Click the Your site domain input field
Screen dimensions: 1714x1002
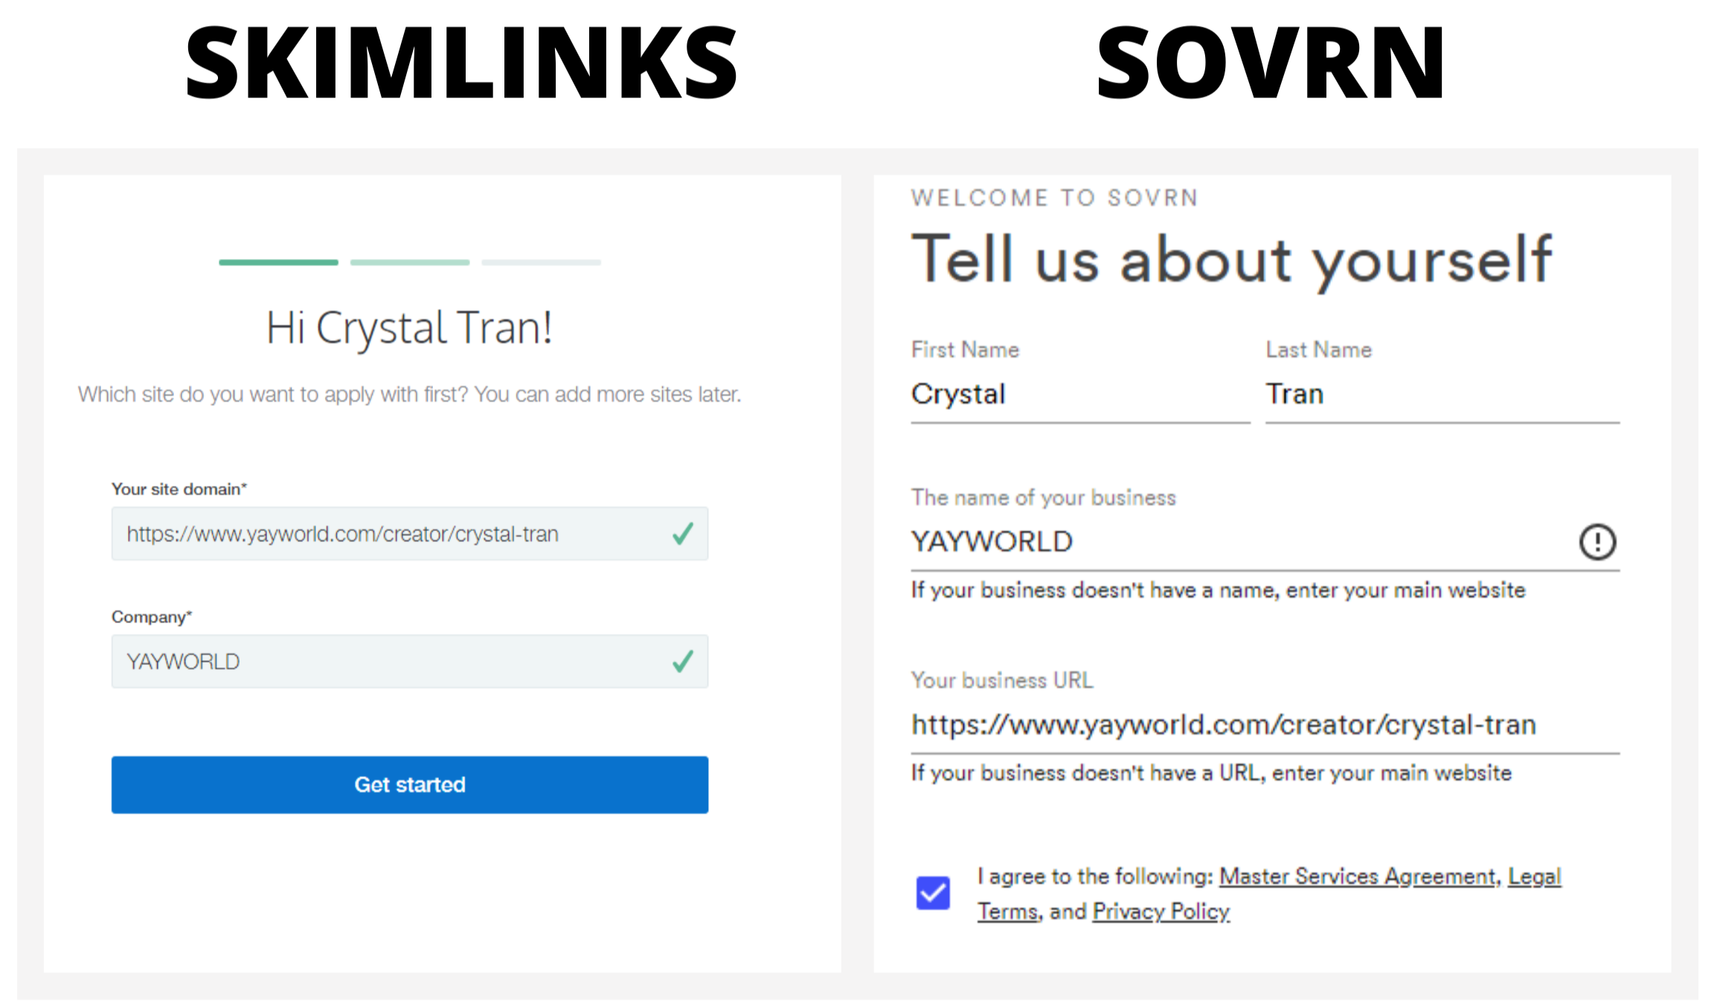(x=410, y=533)
